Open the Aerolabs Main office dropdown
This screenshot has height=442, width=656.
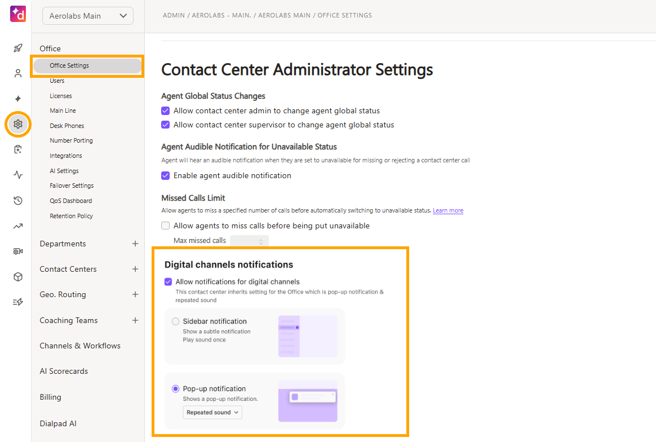click(x=88, y=16)
